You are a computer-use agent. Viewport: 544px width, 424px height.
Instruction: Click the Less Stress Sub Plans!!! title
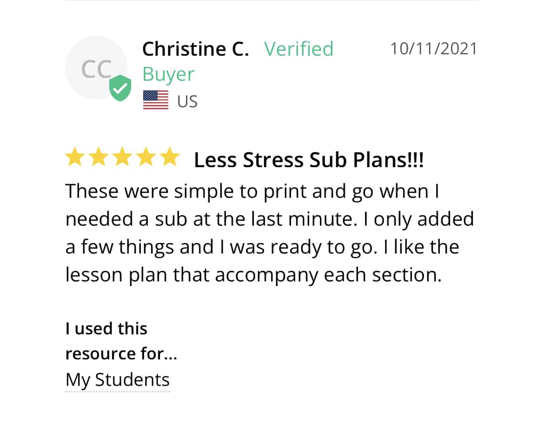(x=309, y=160)
